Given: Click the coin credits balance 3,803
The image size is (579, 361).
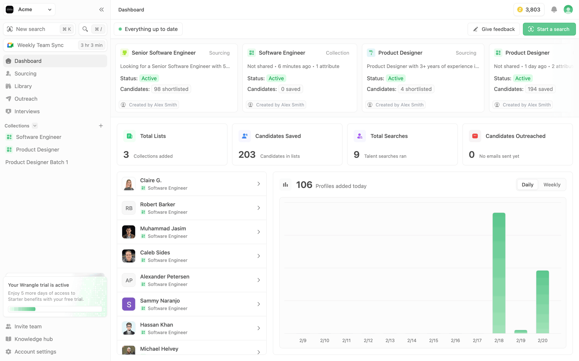Looking at the screenshot, I should click(529, 10).
